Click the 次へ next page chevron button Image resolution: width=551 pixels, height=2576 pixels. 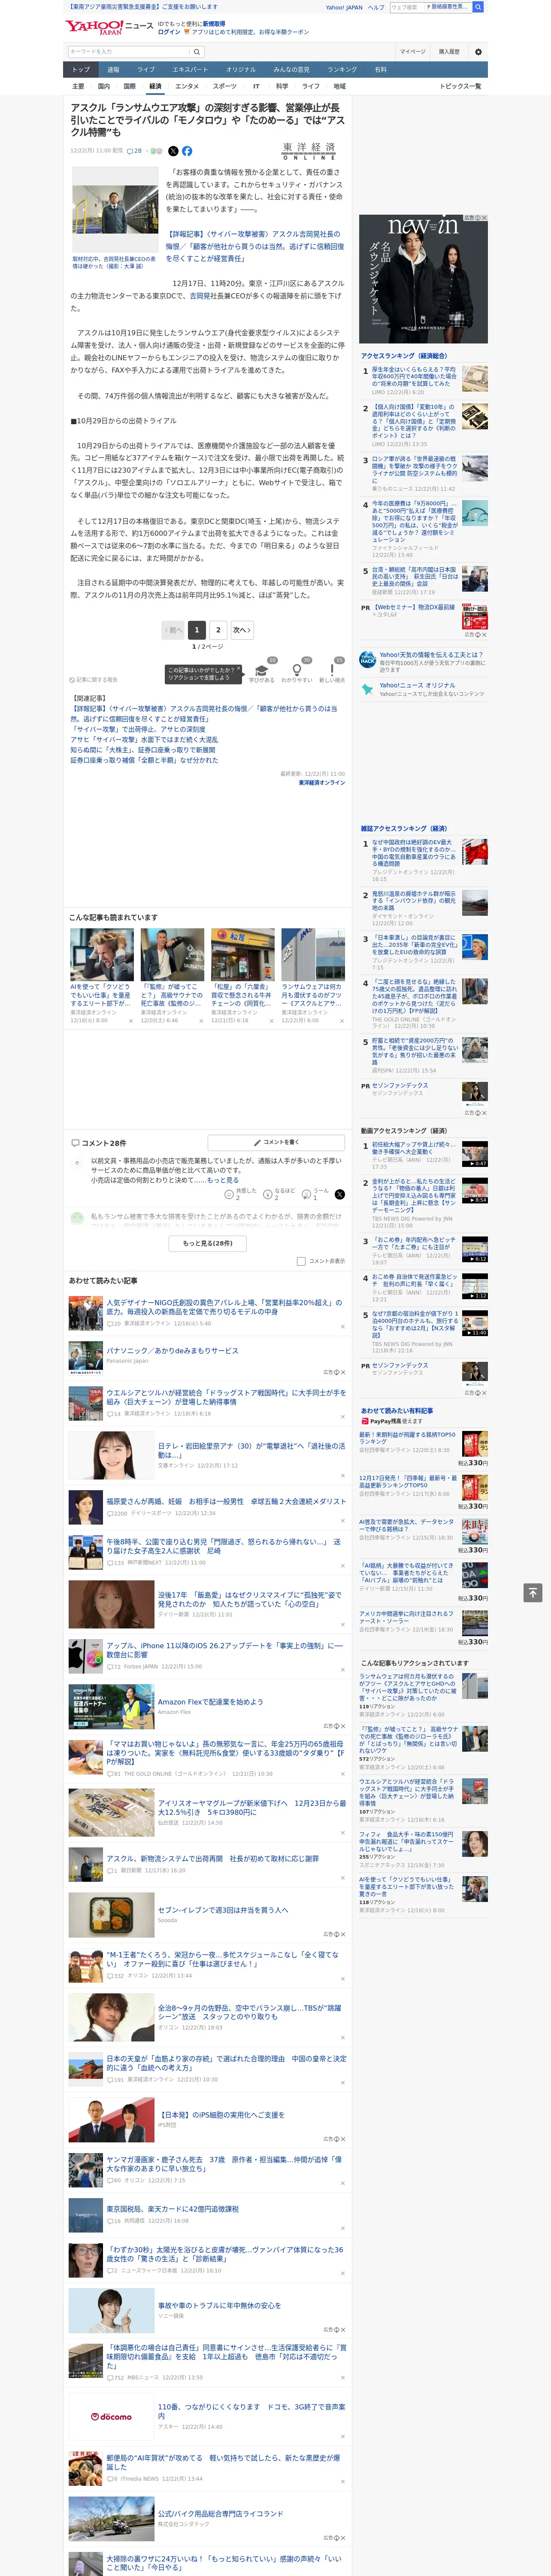pyautogui.click(x=241, y=630)
